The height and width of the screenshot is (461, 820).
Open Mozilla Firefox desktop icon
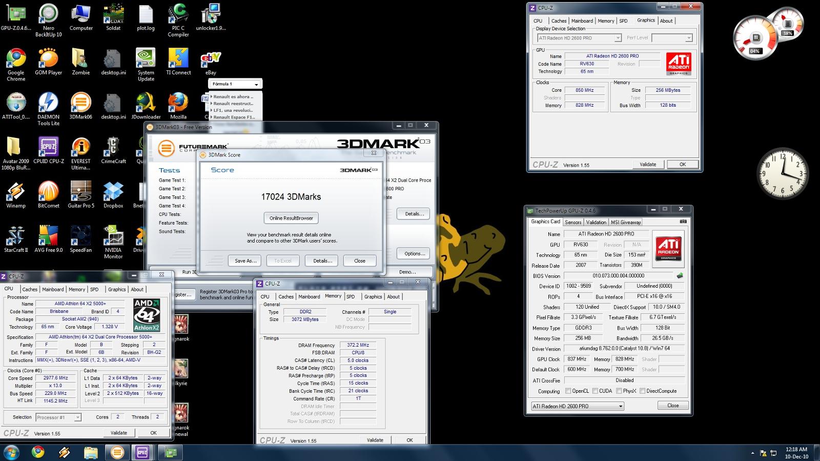tap(178, 106)
